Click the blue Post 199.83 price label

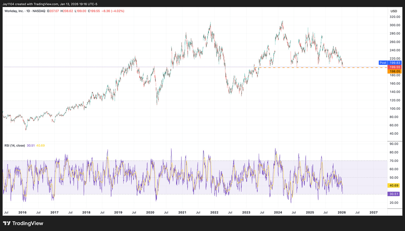click(x=391, y=63)
